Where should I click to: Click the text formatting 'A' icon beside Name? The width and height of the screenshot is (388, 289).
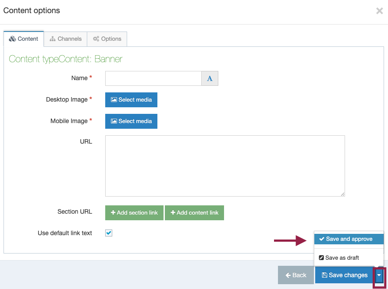point(210,78)
